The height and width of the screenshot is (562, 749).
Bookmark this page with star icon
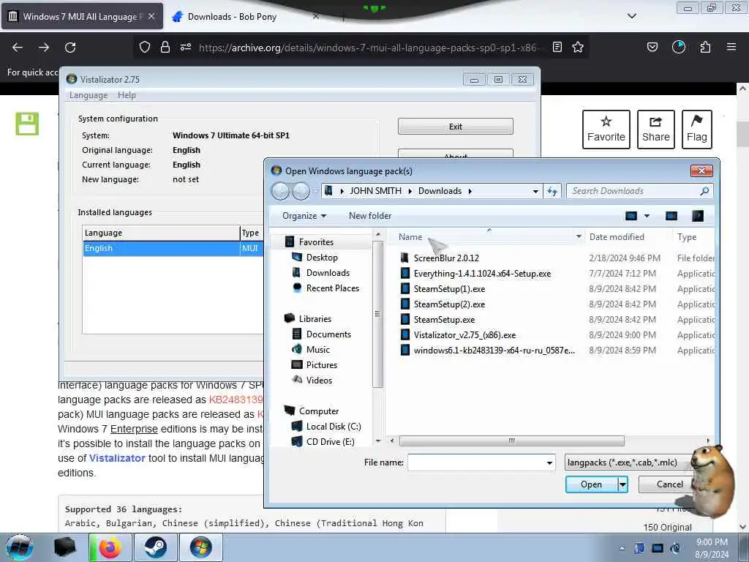(578, 47)
